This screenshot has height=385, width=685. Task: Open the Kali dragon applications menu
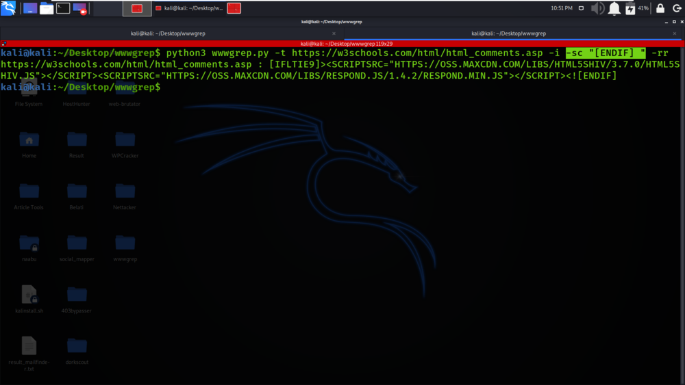point(8,8)
